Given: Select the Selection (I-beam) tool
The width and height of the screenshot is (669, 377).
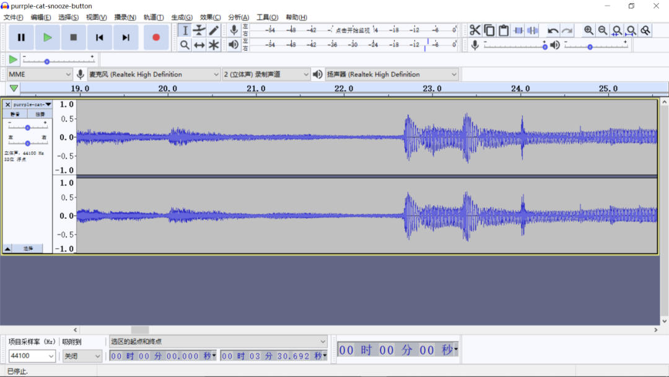Looking at the screenshot, I should click(x=185, y=30).
